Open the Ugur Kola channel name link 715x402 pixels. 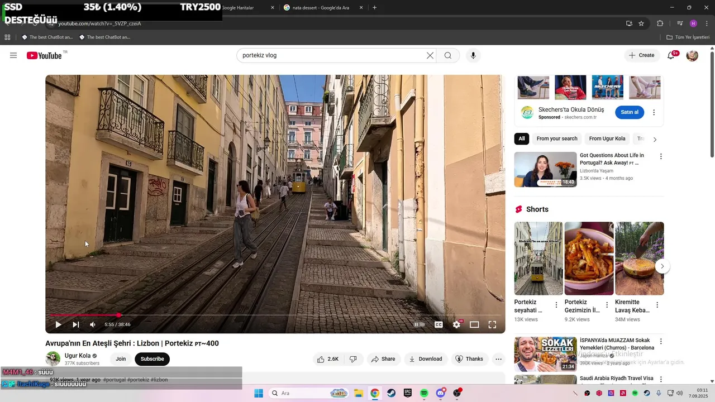(78, 356)
